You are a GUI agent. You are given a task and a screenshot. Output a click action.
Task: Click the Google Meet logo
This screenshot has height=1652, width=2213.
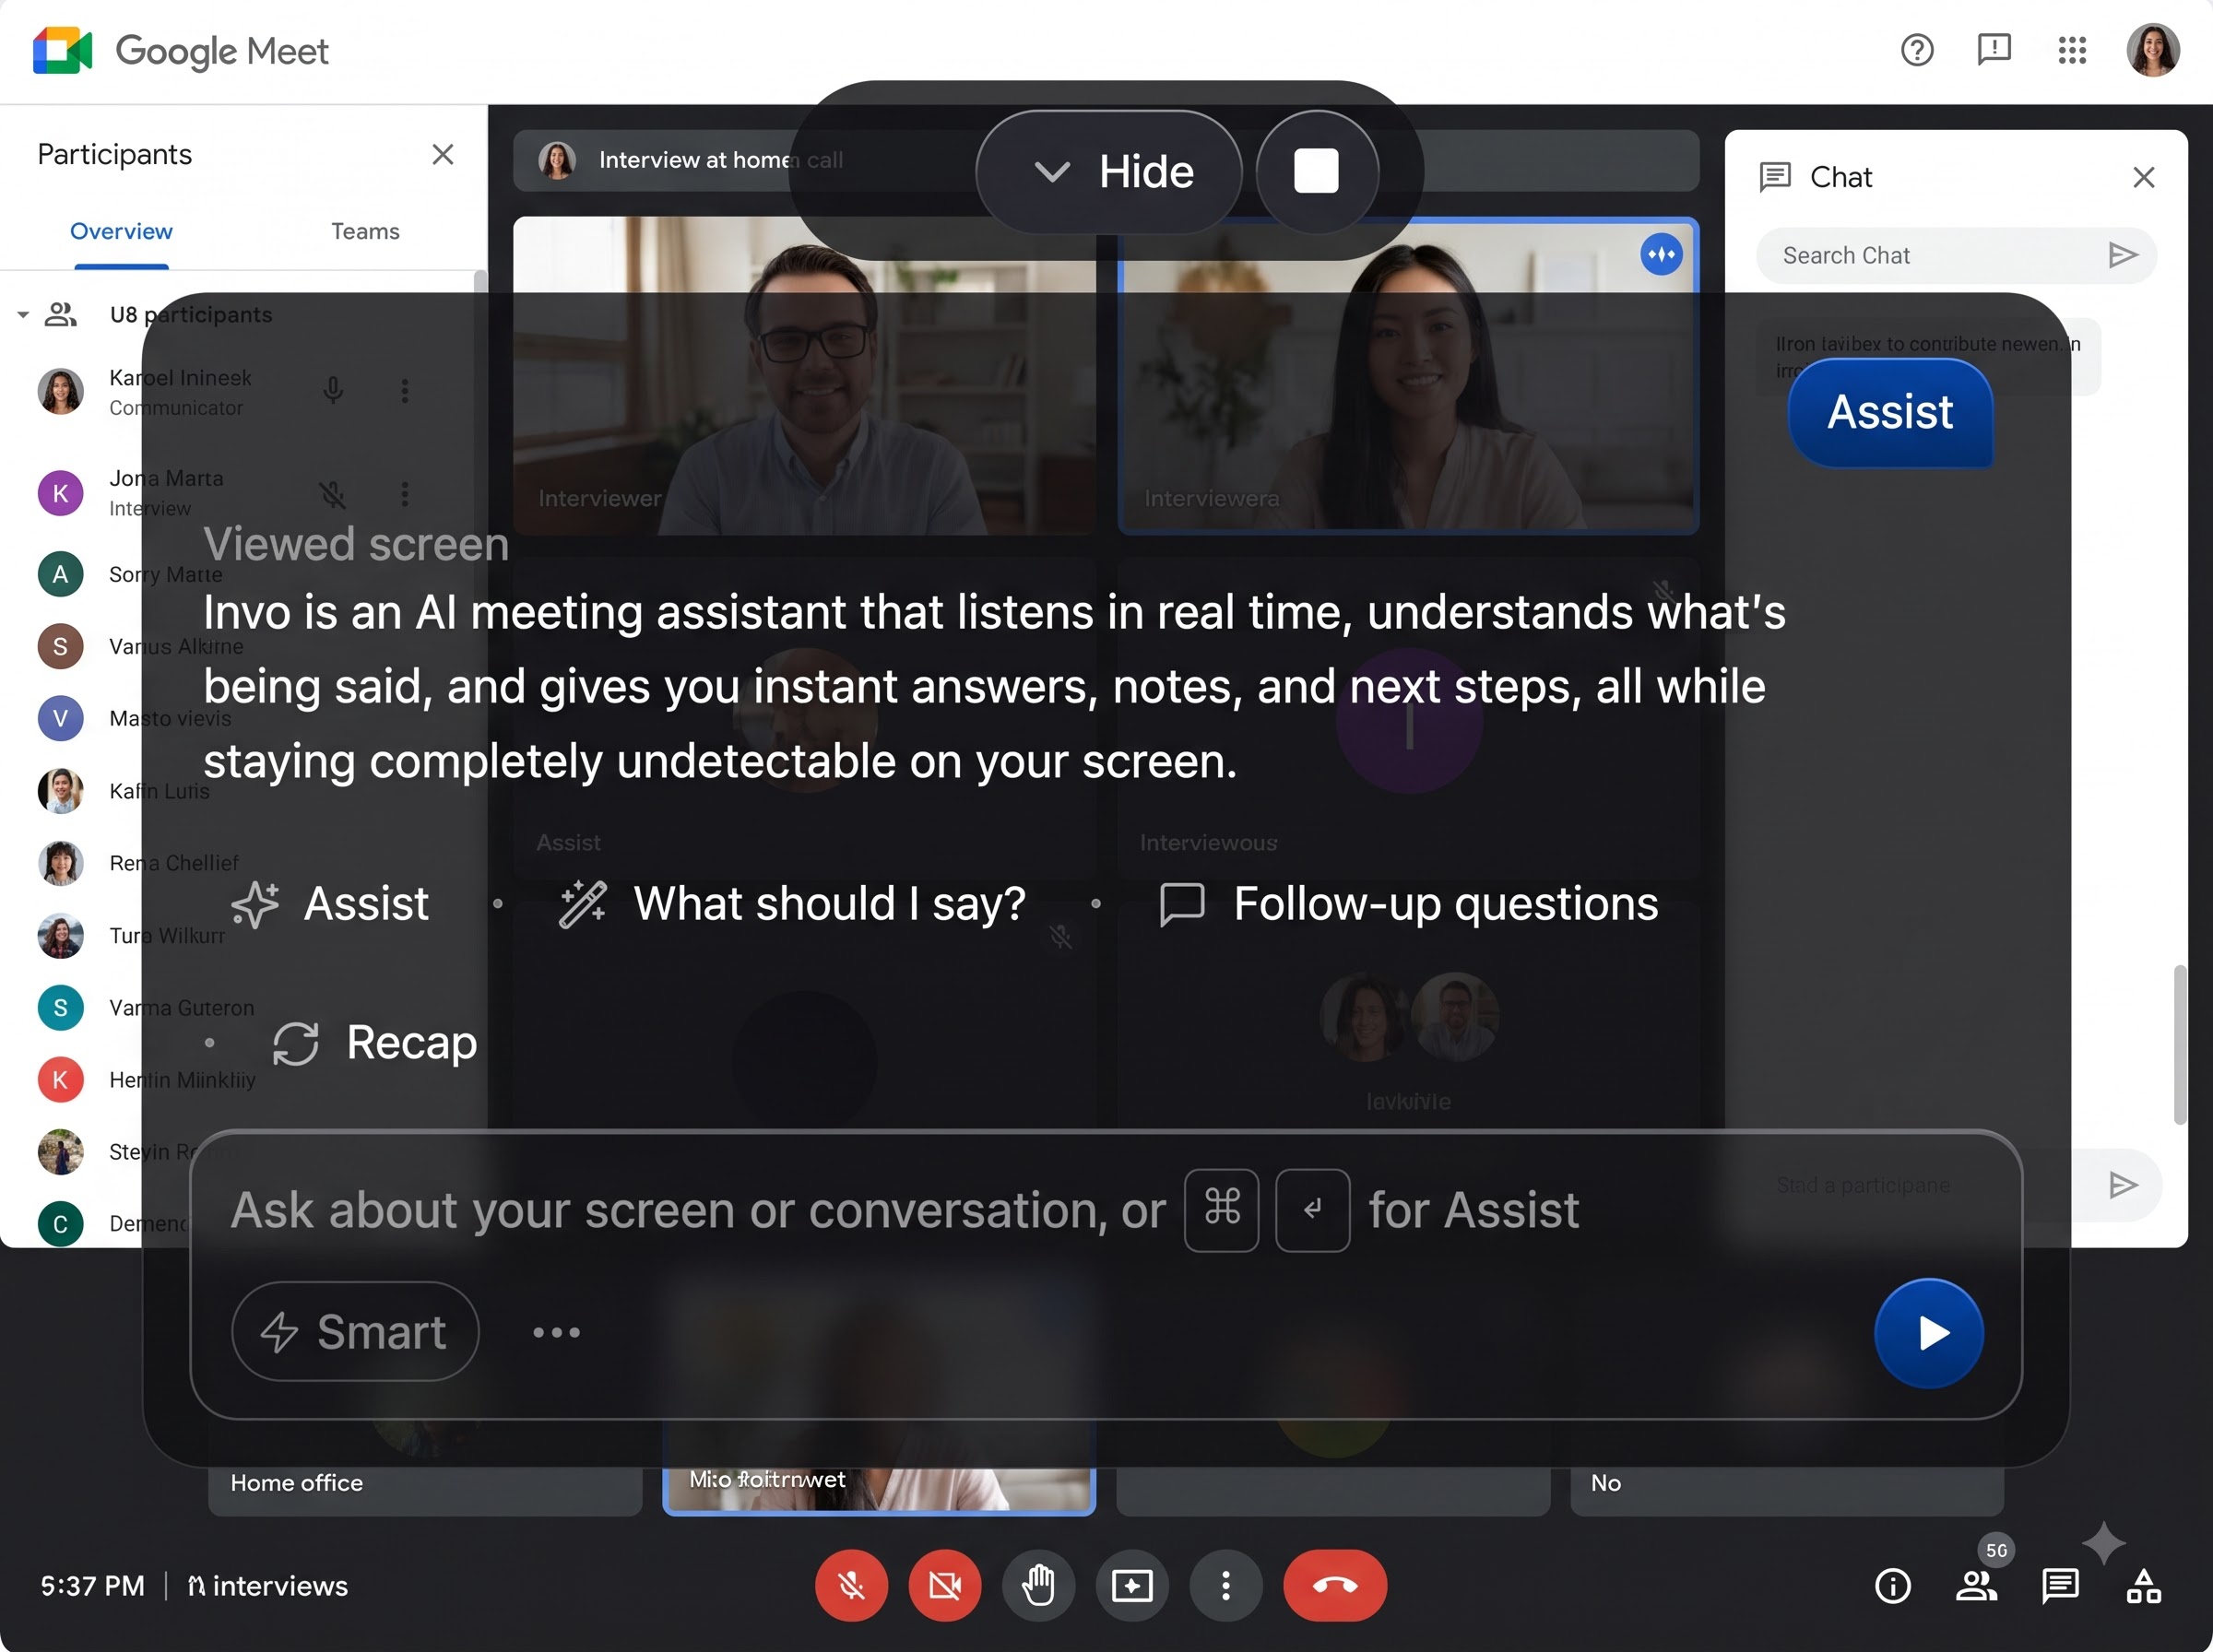click(x=181, y=51)
